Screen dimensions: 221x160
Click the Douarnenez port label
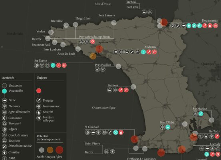pos(209,20)
